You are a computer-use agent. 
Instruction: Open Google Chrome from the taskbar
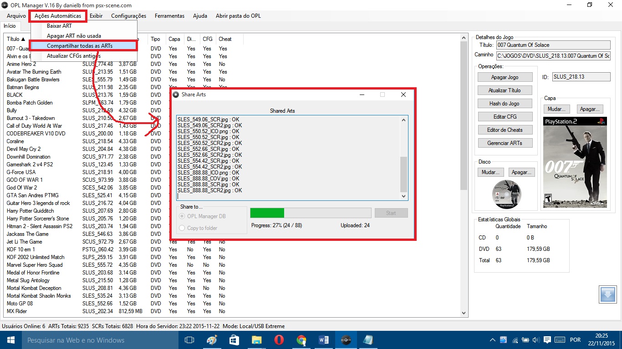point(301,340)
